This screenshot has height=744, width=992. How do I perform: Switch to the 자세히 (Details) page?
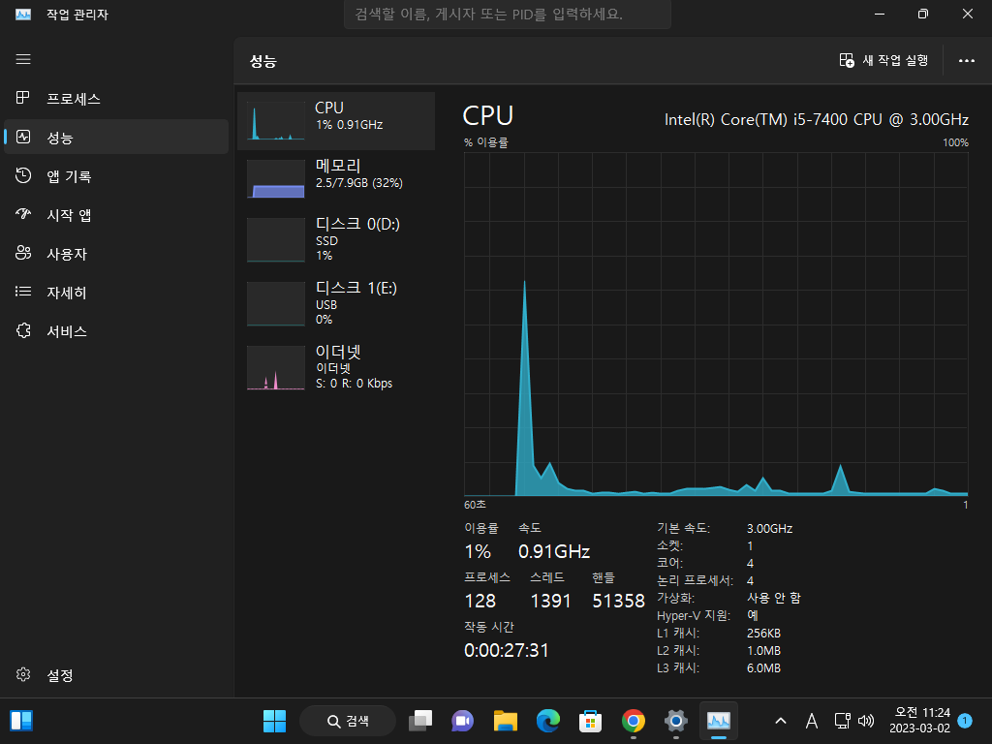click(116, 293)
